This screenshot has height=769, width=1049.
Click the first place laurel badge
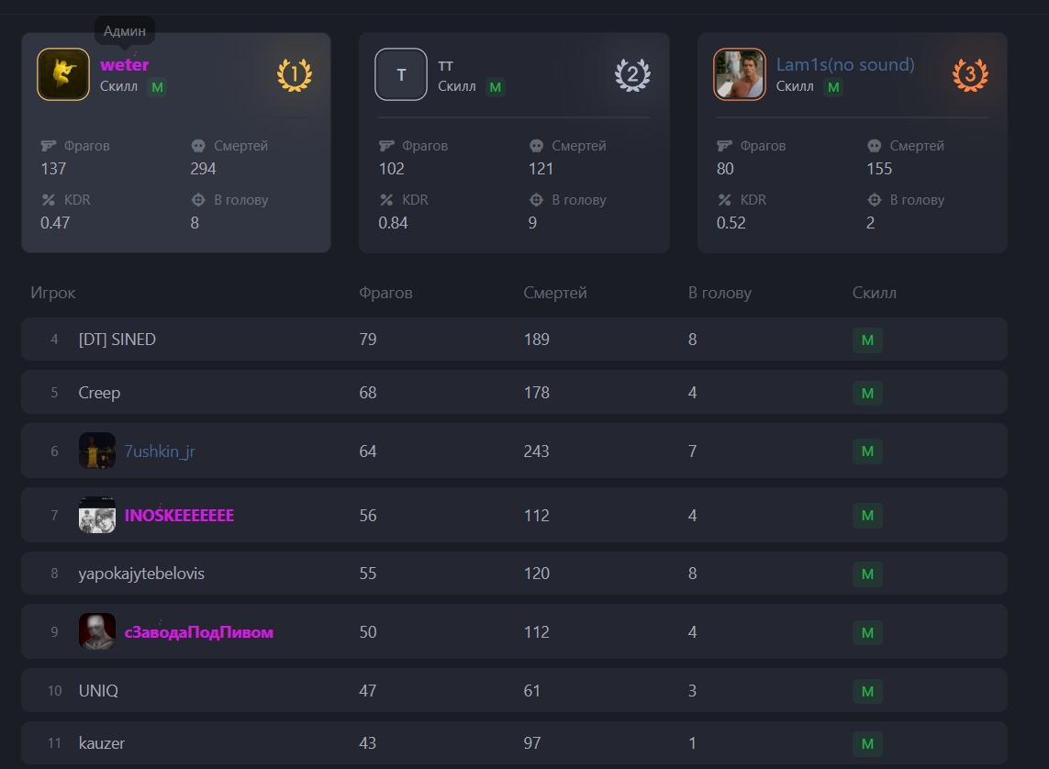coord(295,75)
